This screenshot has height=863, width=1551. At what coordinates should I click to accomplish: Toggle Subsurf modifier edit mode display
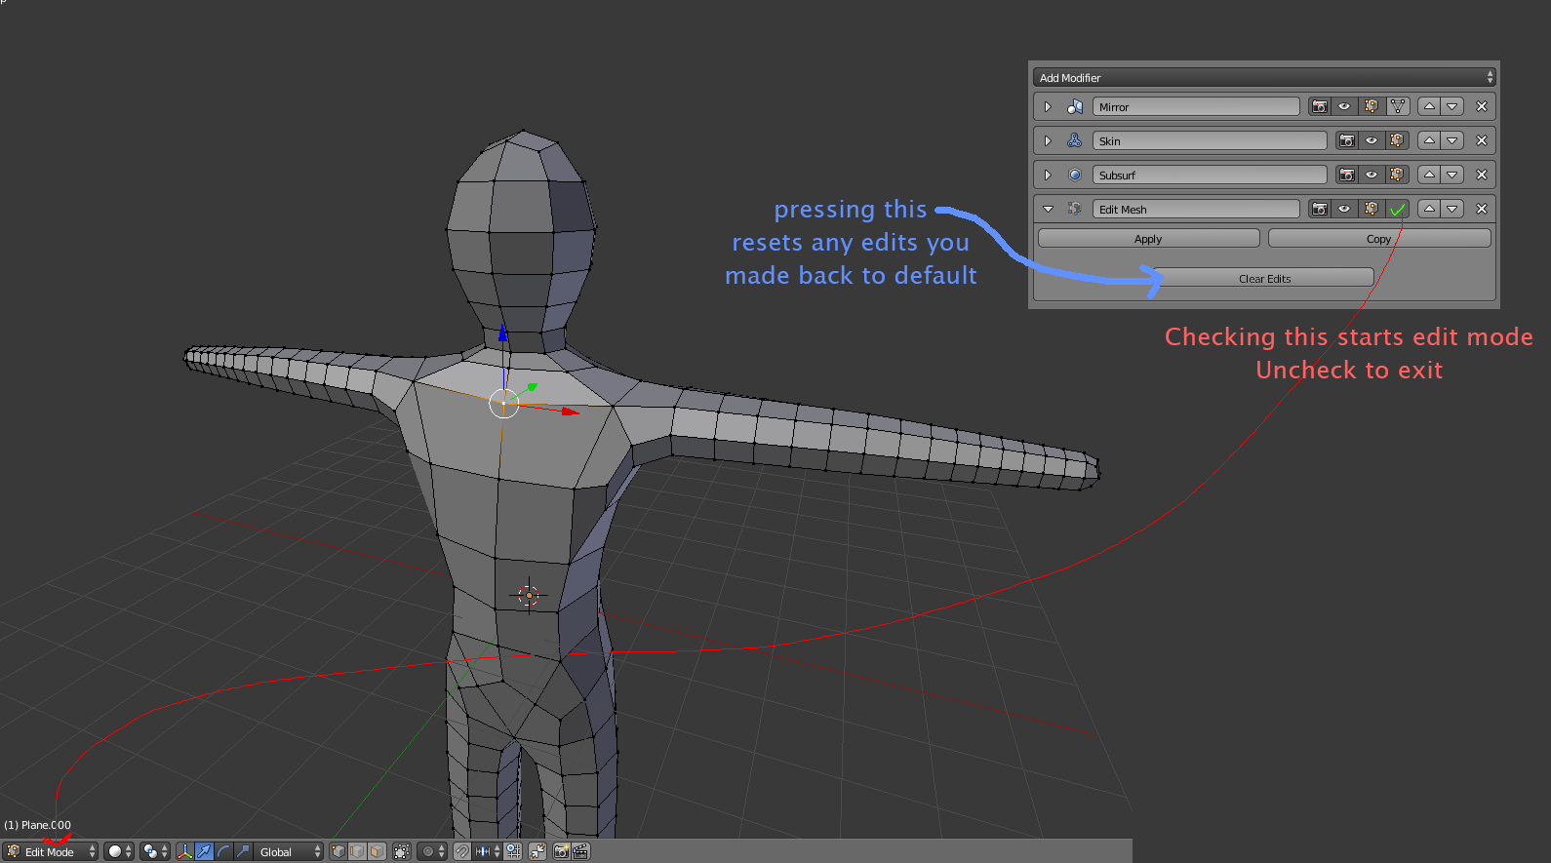click(1397, 175)
